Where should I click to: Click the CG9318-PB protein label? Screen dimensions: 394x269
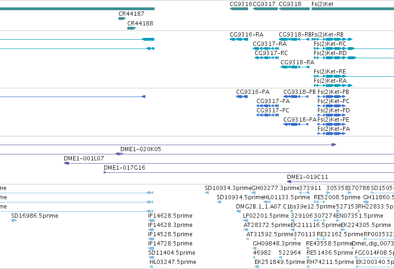pos(300,92)
